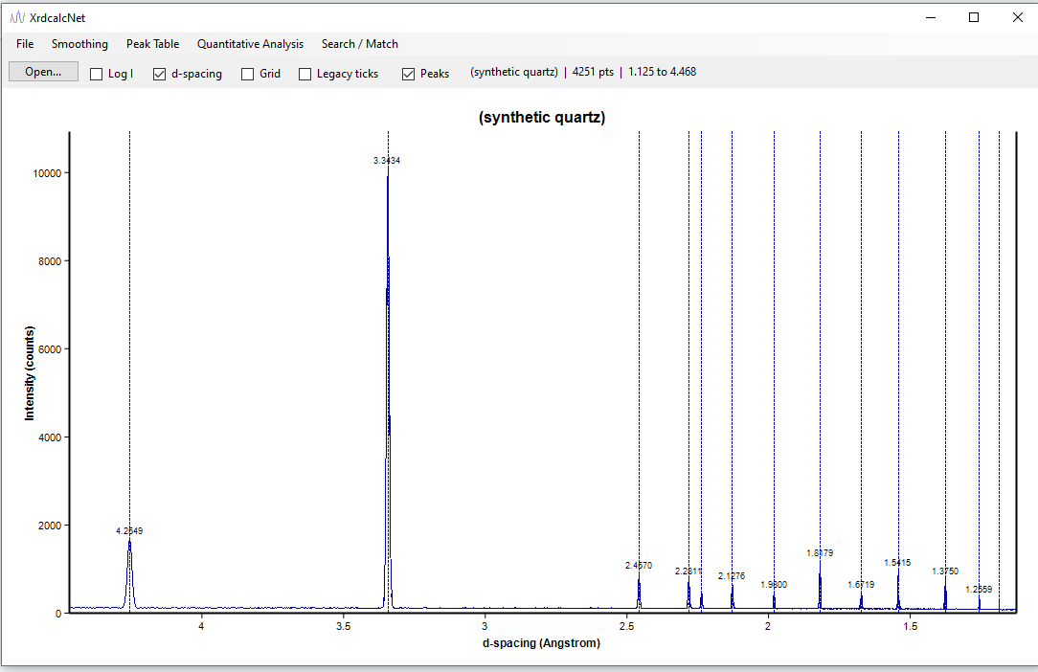1038x672 pixels.
Task: Click the 4.2549 peak label
Action: tap(129, 531)
